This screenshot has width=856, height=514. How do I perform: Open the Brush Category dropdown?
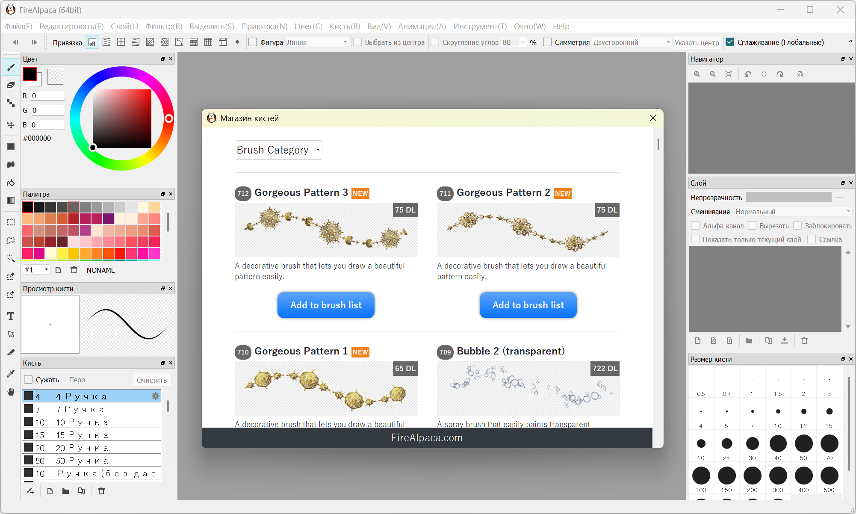coord(278,150)
